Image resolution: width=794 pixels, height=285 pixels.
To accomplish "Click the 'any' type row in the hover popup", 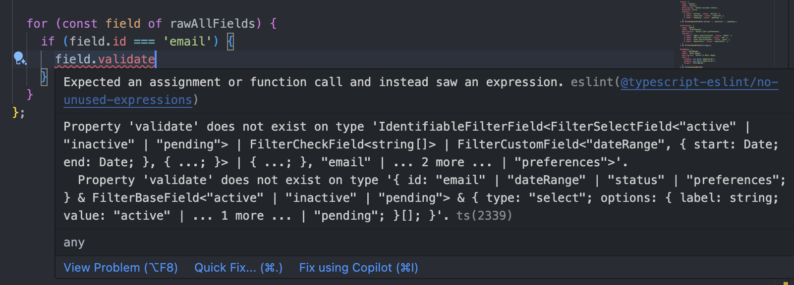I will point(74,242).
